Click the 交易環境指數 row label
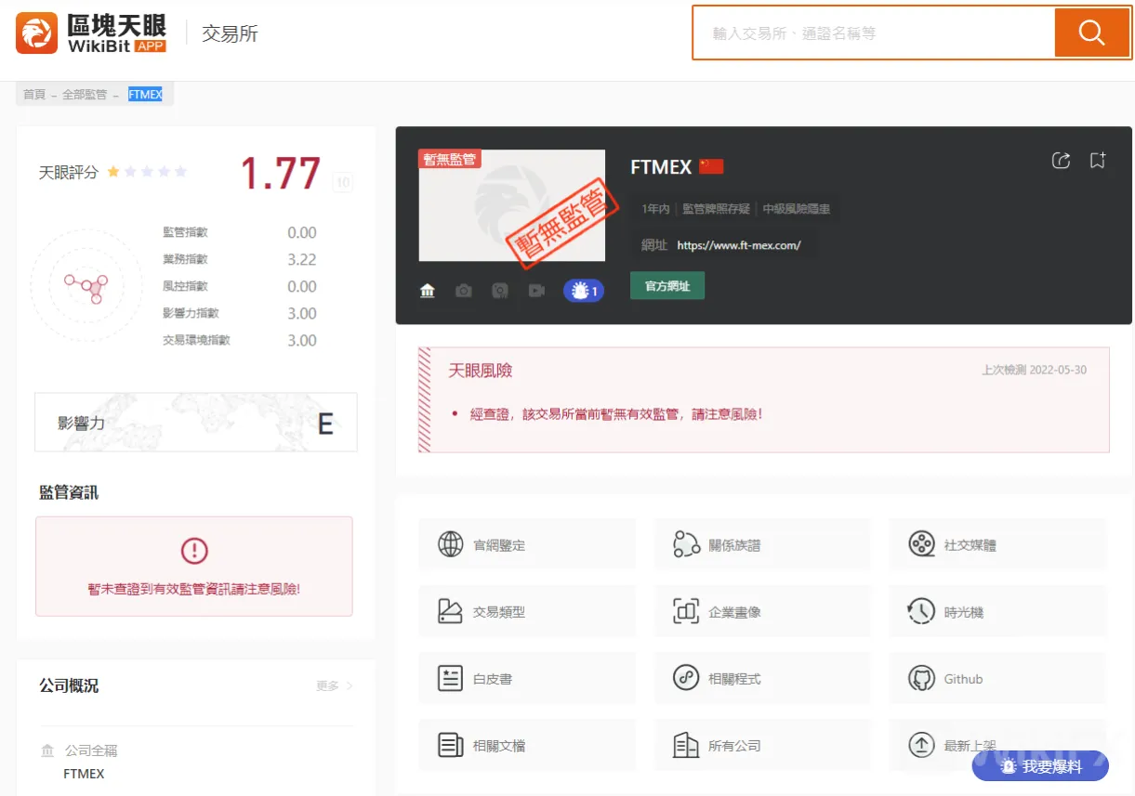 click(x=197, y=340)
